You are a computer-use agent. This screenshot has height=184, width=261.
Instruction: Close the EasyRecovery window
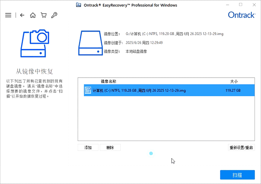point(254,5)
